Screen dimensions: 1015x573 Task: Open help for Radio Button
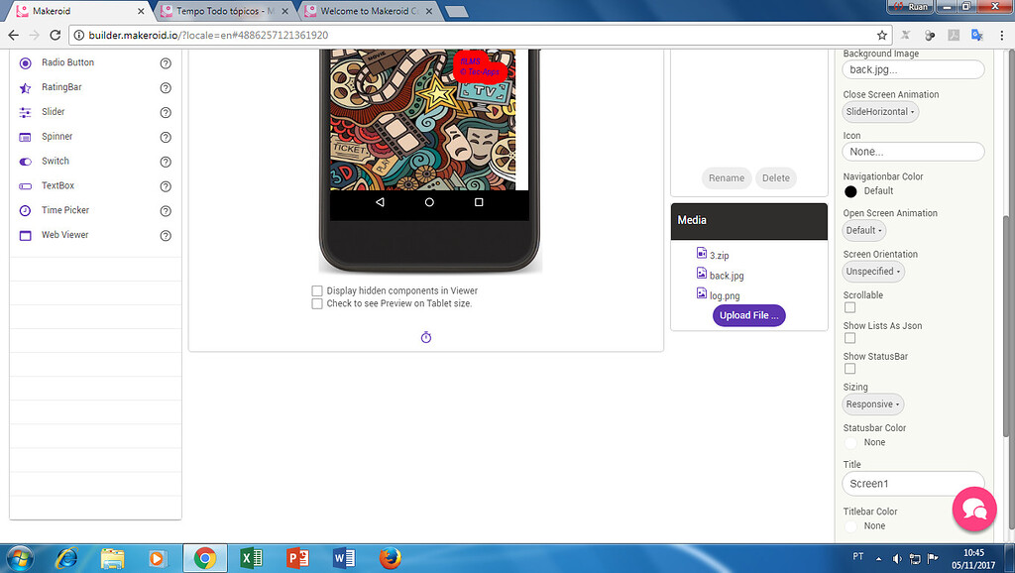(166, 63)
